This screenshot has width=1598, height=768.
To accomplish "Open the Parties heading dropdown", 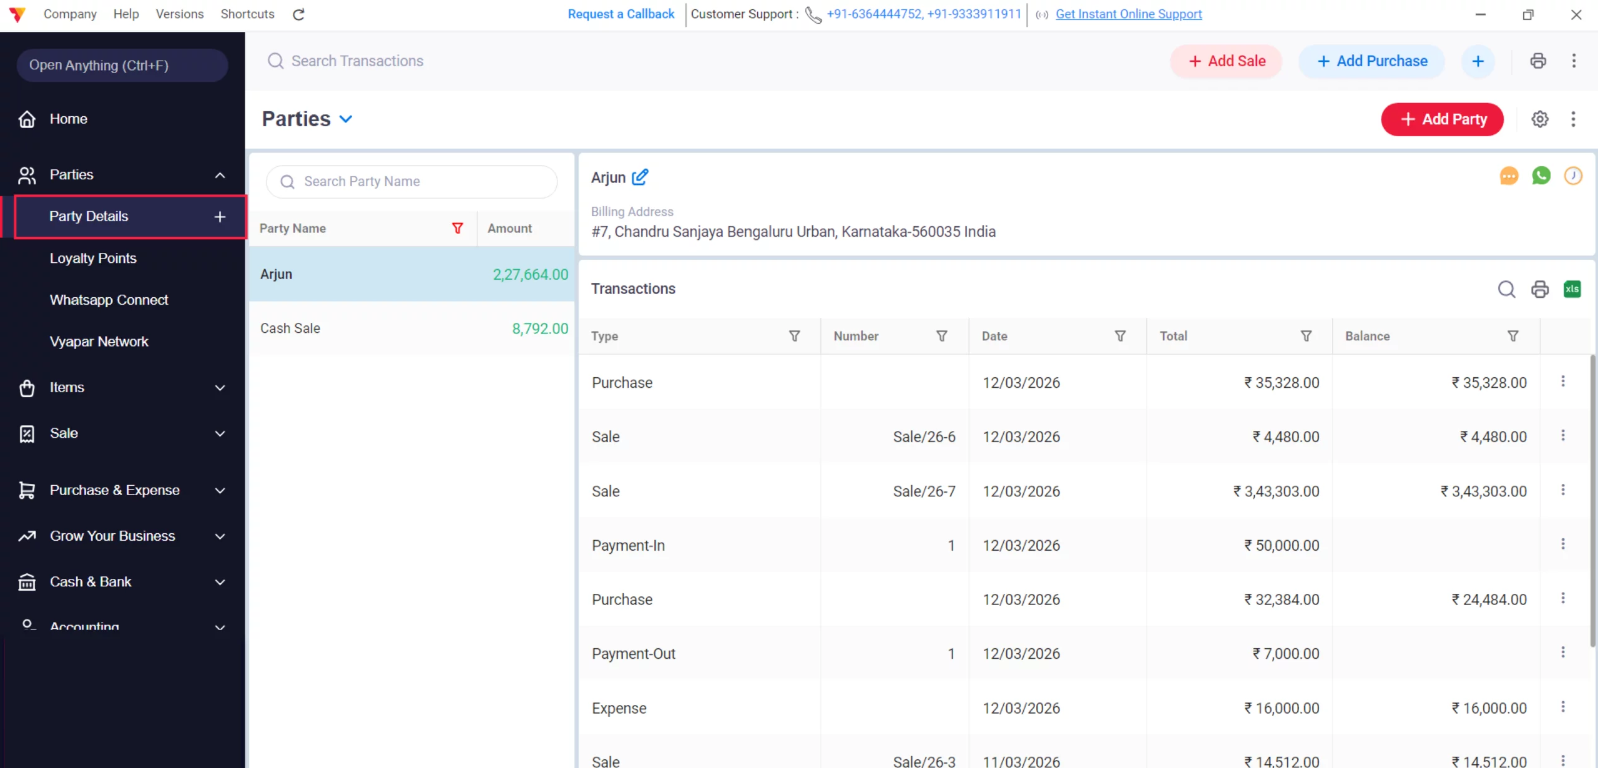I will (x=346, y=119).
